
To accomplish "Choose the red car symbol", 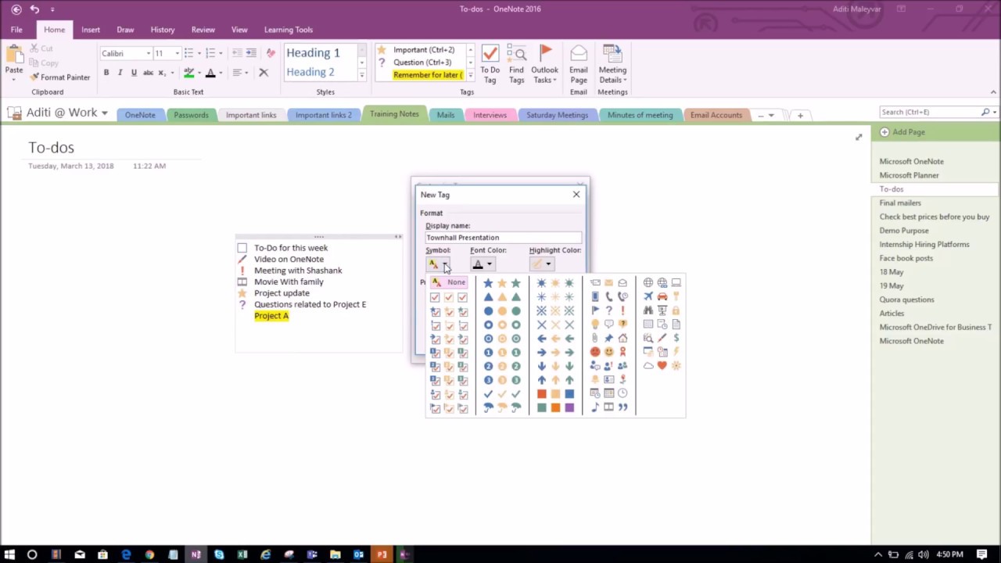I will point(662,296).
